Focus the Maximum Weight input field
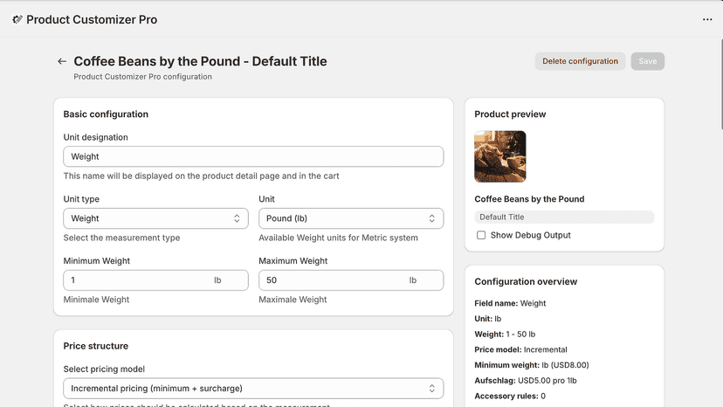Viewport: 723px width, 407px height. click(351, 280)
